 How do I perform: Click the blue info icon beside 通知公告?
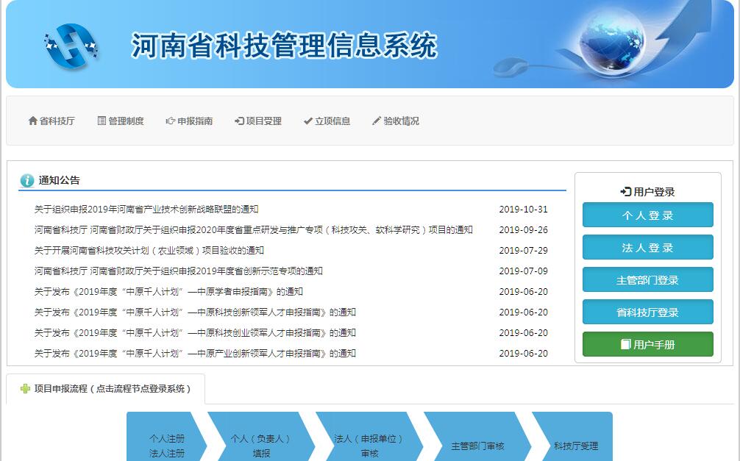(x=27, y=180)
